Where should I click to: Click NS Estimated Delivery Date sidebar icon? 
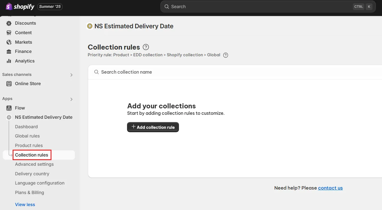[x=9, y=117]
